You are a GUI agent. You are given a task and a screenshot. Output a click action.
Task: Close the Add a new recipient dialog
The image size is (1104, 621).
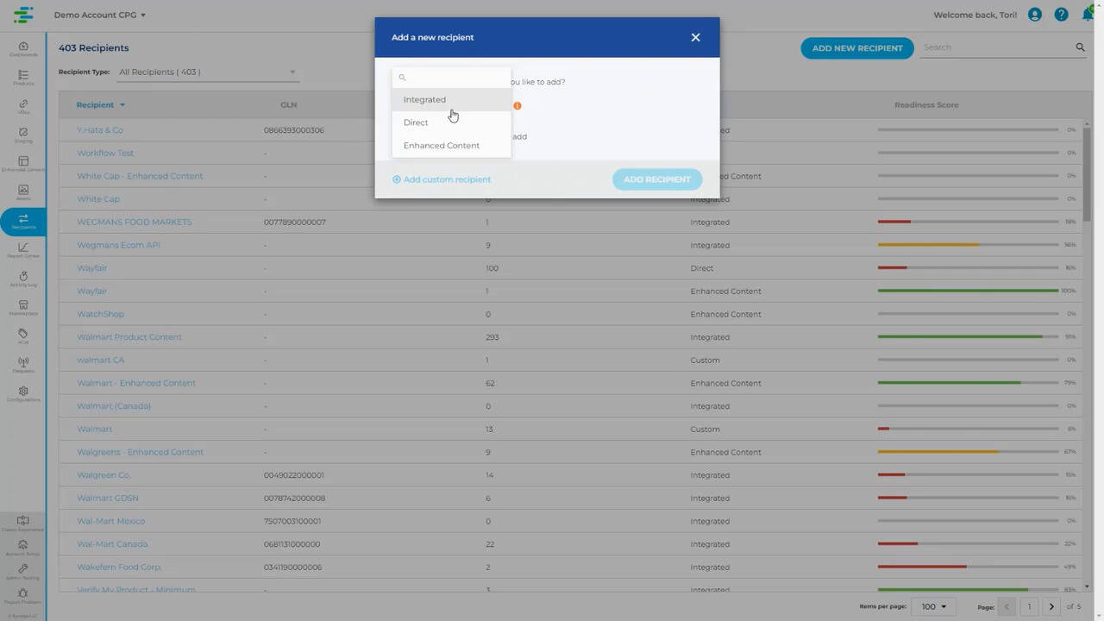[x=695, y=37]
